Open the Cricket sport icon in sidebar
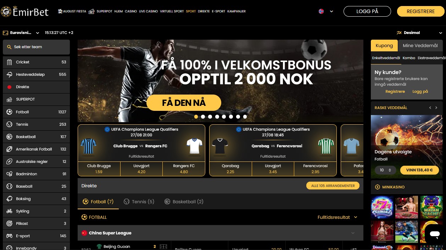 click(x=9, y=62)
